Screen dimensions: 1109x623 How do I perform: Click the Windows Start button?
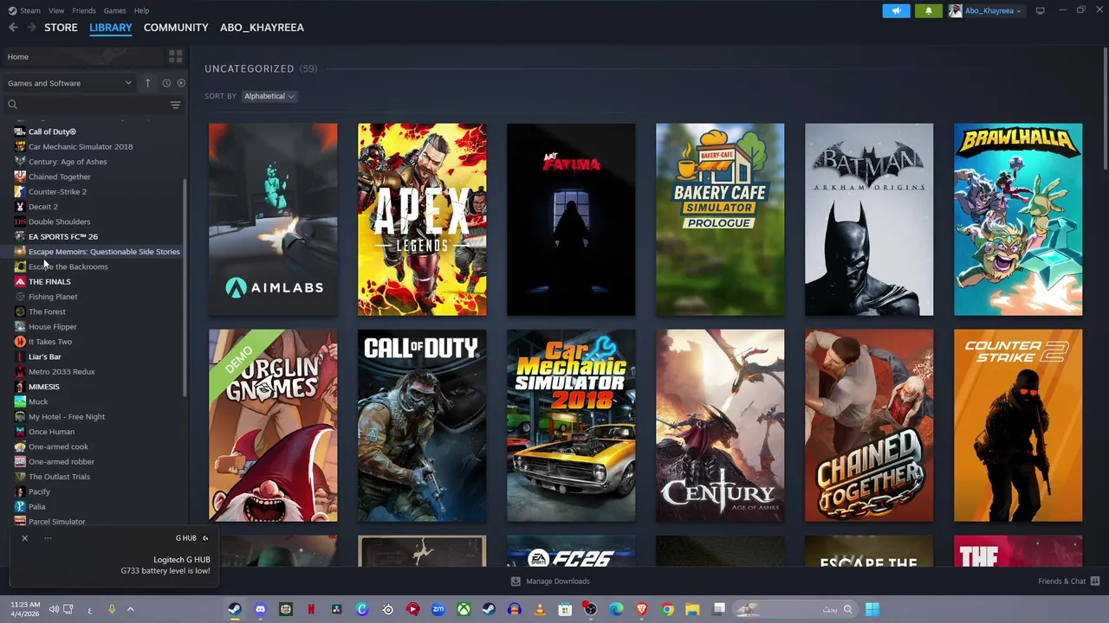pyautogui.click(x=872, y=609)
